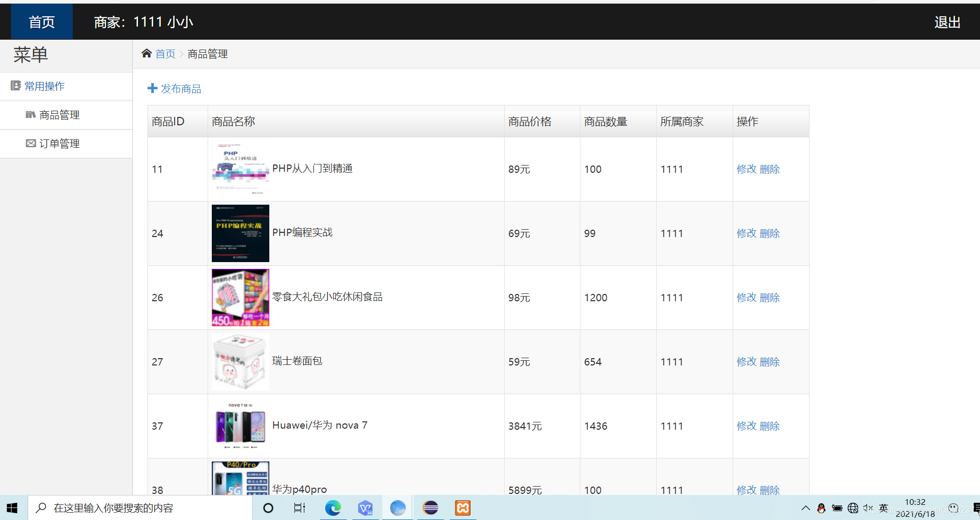Open Eclipse IDE from taskbar
Viewport: 980px width, 520px height.
coord(430,508)
